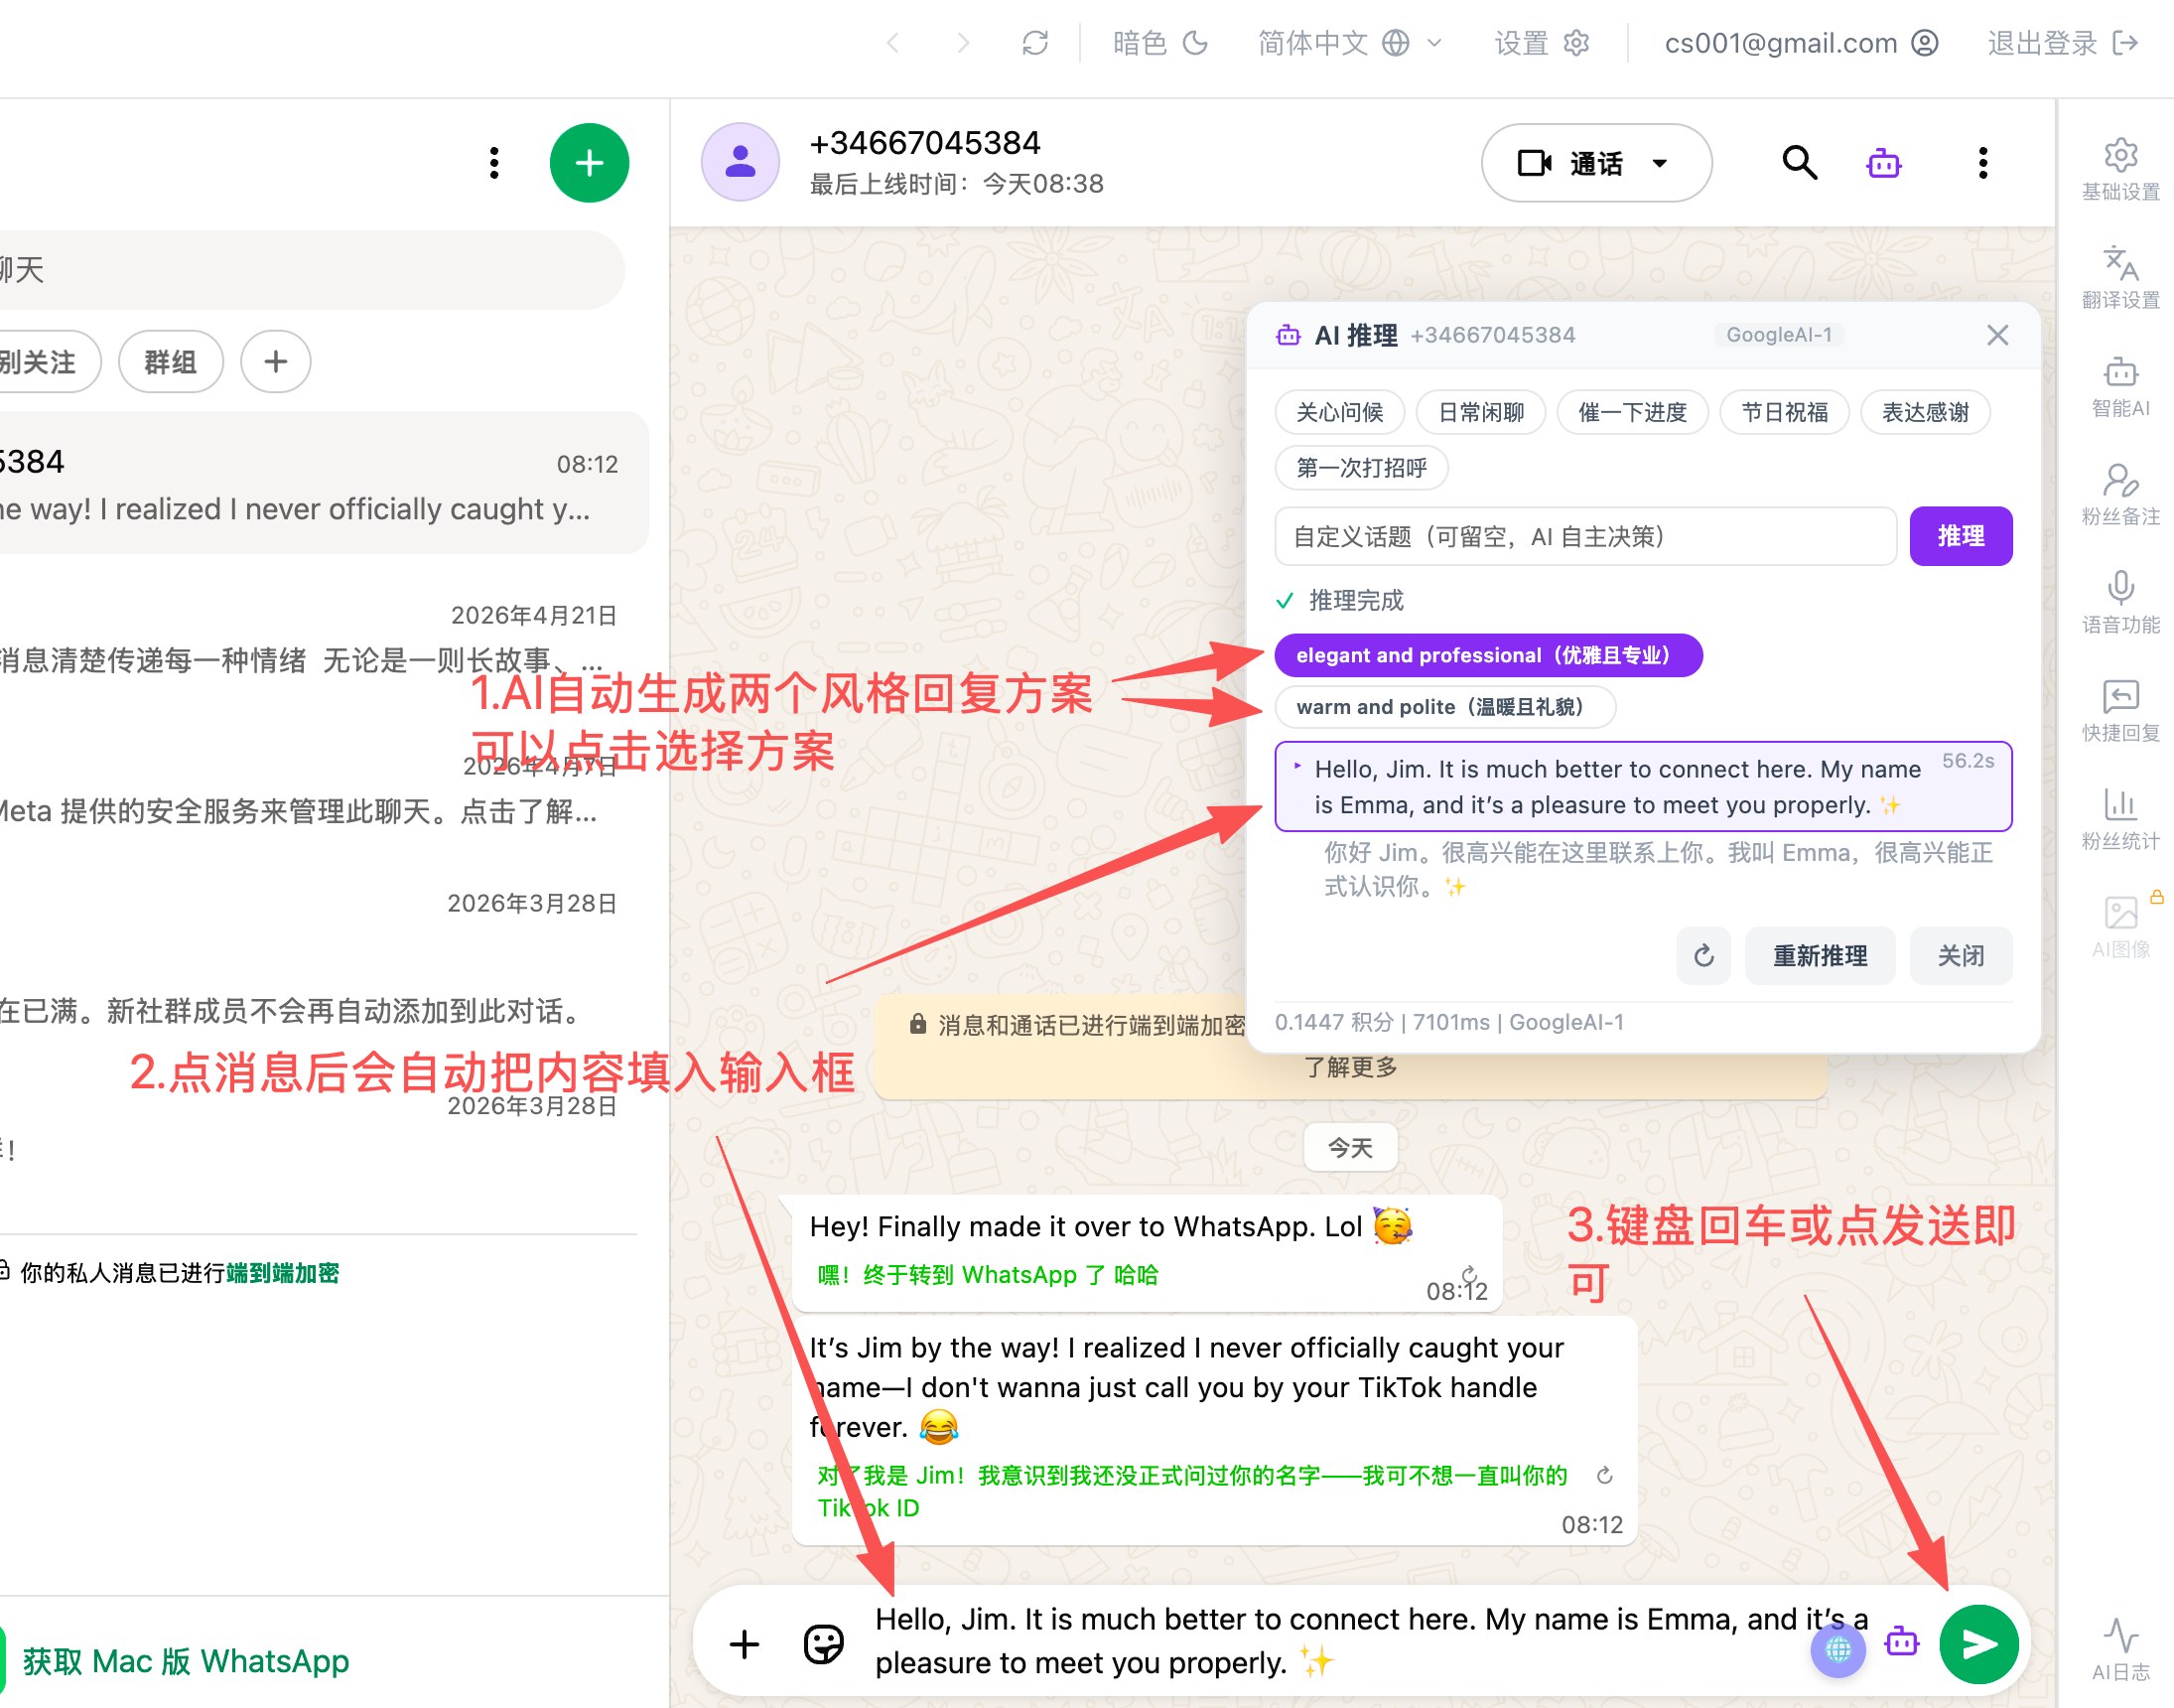Image resolution: width=2174 pixels, height=1708 pixels.
Task: Open the 简体中文 language dropdown
Action: click(x=1349, y=43)
